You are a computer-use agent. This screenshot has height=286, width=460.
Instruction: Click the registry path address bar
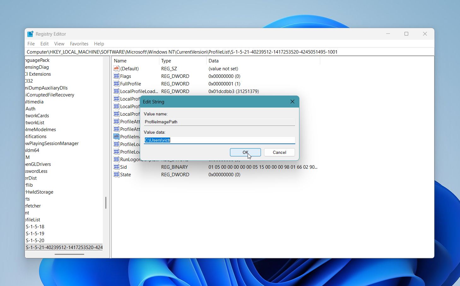click(x=229, y=52)
